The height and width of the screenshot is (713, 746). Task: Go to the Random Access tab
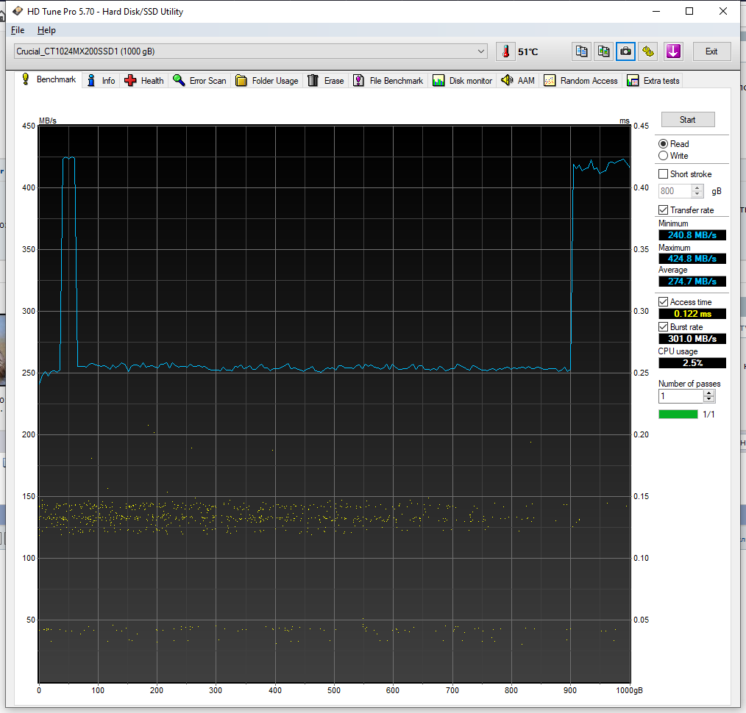pos(580,81)
